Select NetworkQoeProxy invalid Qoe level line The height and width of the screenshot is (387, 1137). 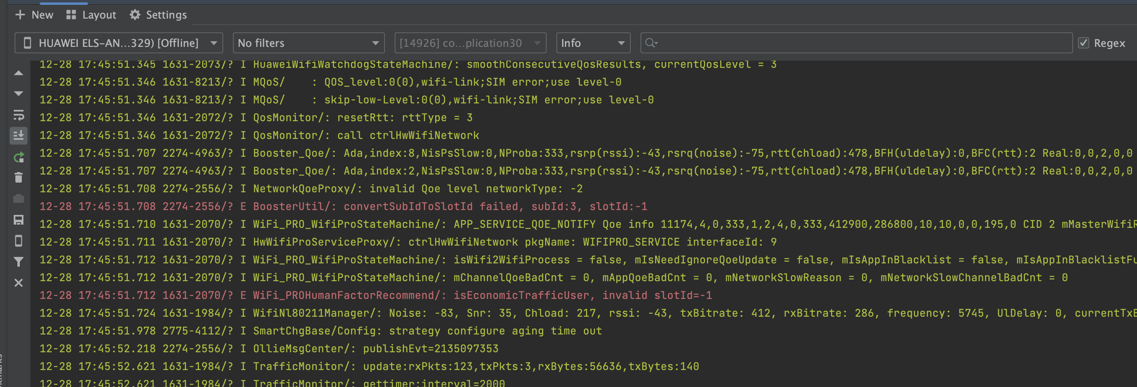pyautogui.click(x=311, y=189)
